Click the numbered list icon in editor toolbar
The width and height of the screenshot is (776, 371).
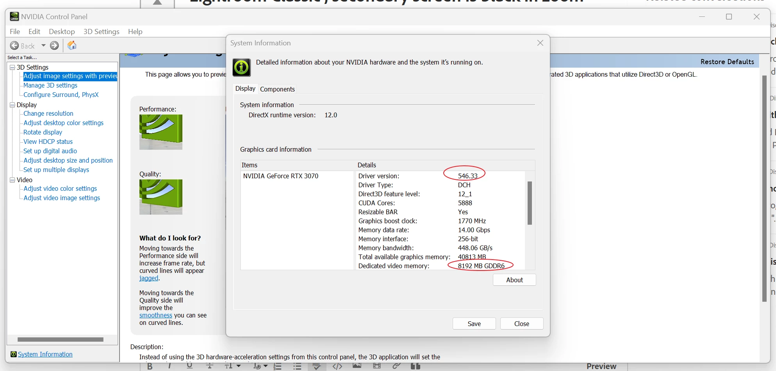click(x=278, y=366)
